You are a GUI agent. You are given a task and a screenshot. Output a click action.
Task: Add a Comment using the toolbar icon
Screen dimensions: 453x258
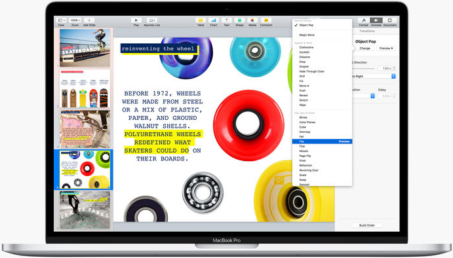(x=266, y=20)
